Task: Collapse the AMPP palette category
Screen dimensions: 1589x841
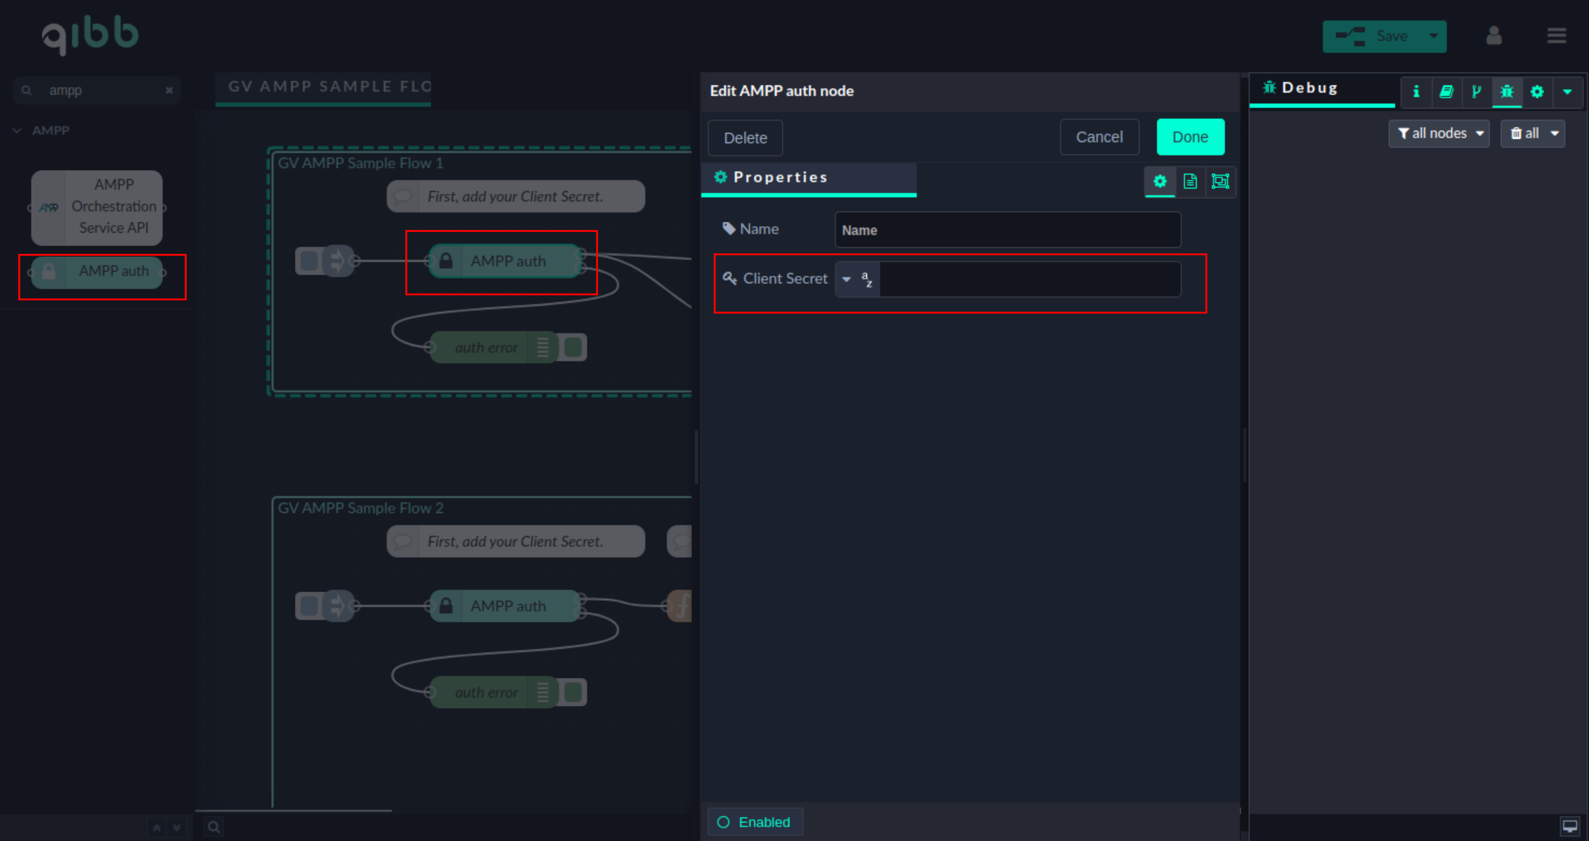Action: coord(41,131)
